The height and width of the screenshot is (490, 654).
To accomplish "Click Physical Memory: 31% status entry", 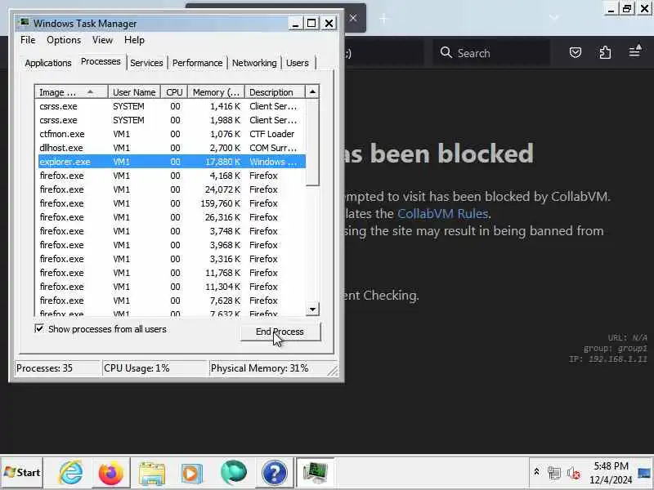I will point(268,368).
